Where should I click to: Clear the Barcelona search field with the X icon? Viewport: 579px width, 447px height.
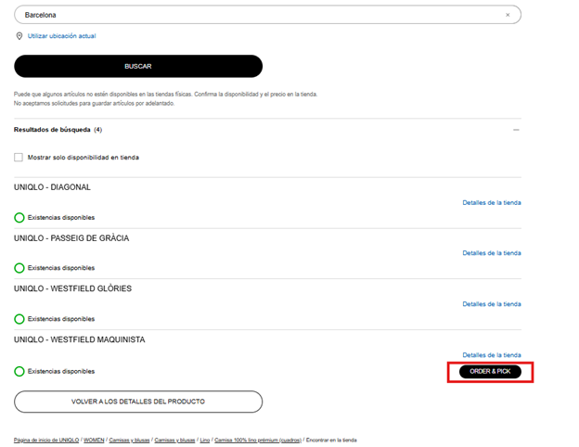point(508,15)
